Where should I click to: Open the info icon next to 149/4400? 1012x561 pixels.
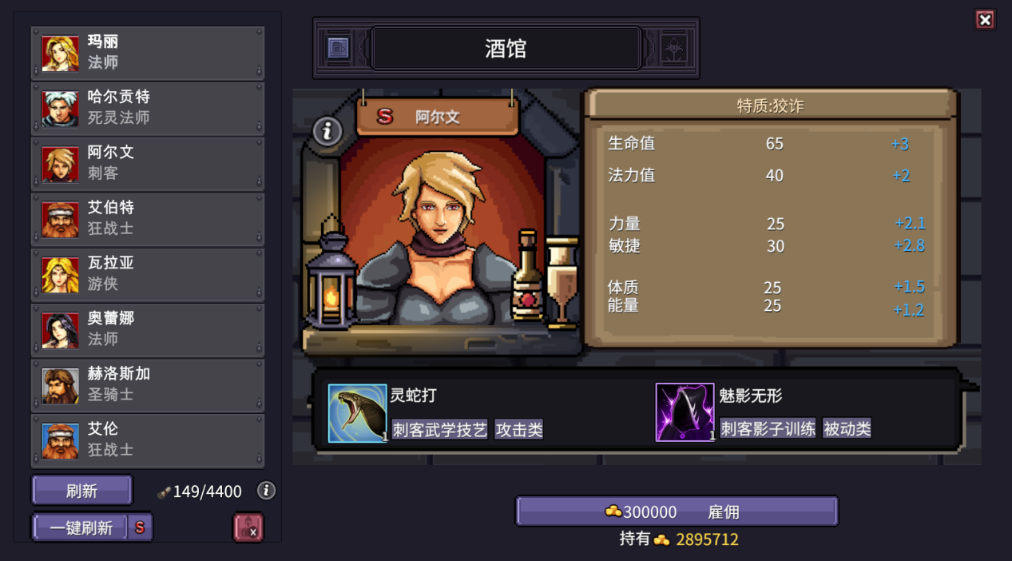[267, 491]
